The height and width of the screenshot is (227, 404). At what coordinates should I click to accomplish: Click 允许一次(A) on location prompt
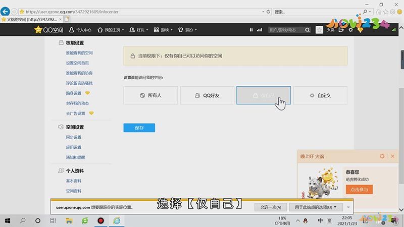(271, 207)
